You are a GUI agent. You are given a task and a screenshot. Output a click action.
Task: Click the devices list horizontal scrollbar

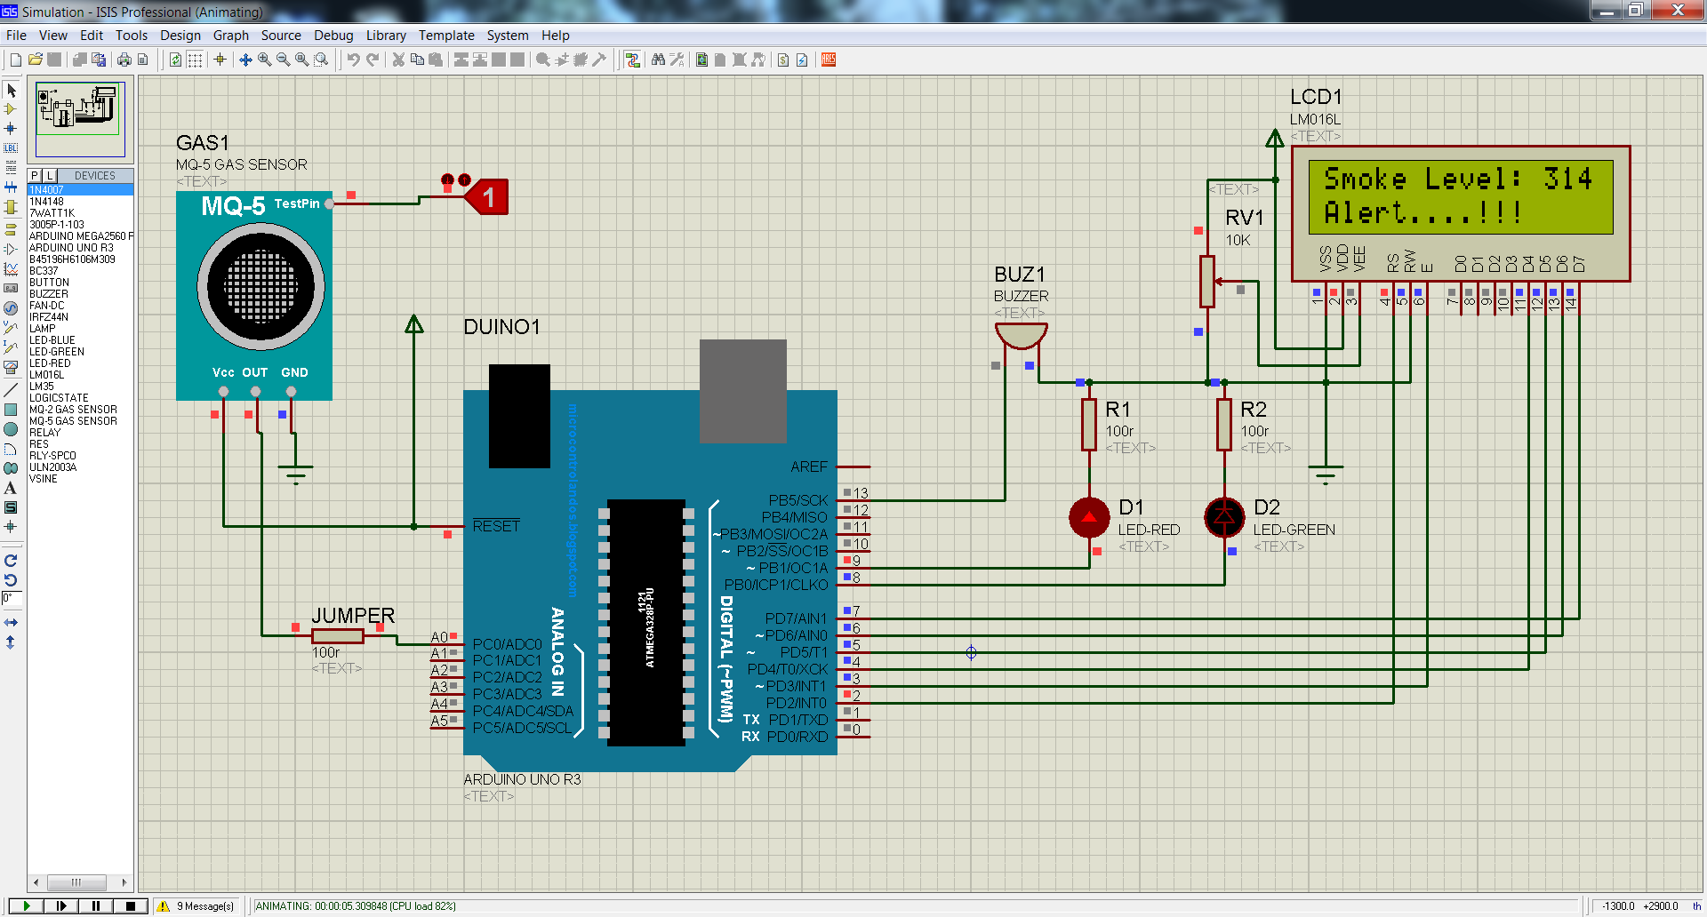coord(80,882)
